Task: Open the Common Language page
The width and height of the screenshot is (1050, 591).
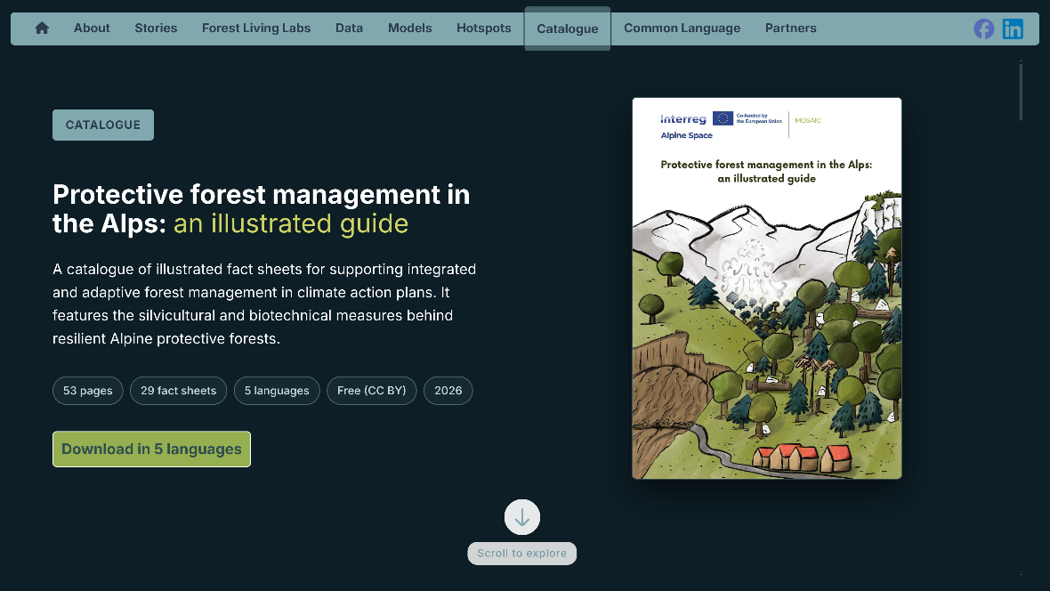Action: (682, 28)
